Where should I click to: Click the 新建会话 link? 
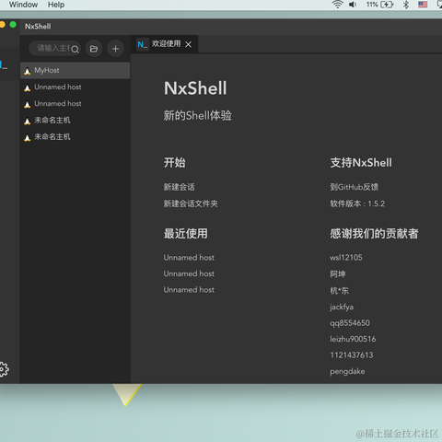(179, 187)
